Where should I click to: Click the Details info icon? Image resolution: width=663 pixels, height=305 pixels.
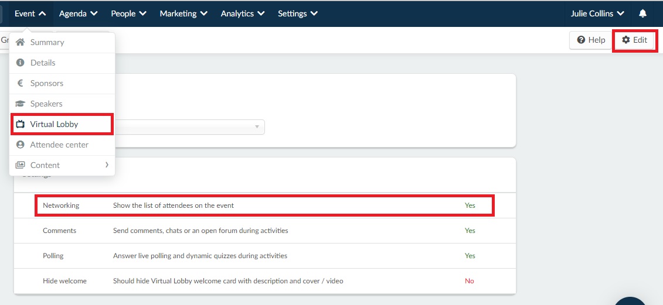coord(20,63)
